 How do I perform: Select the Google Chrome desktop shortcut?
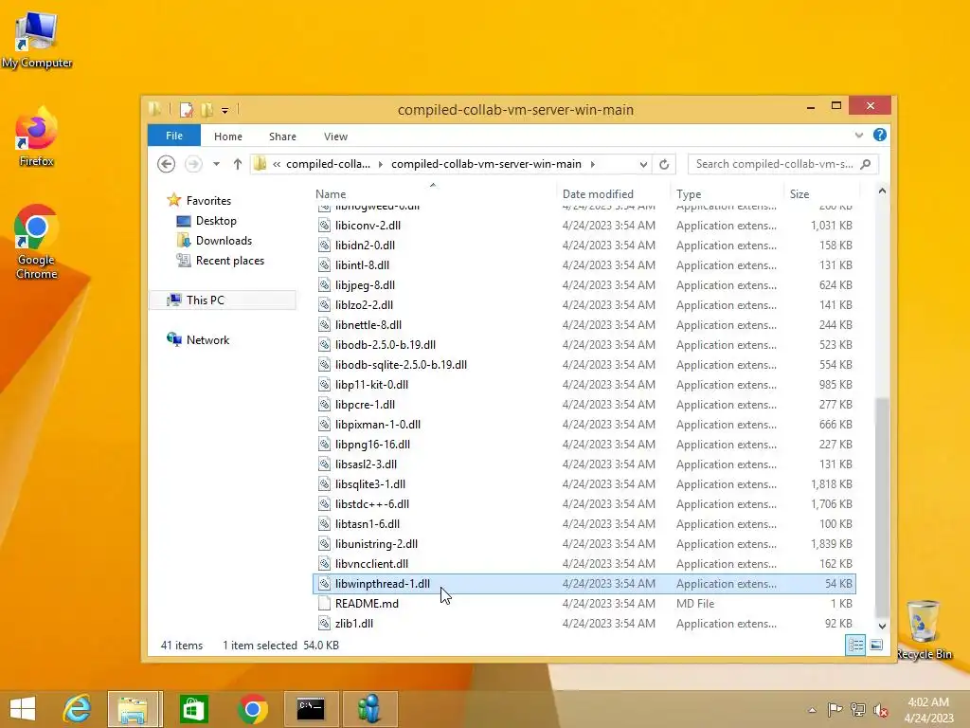pos(37,242)
